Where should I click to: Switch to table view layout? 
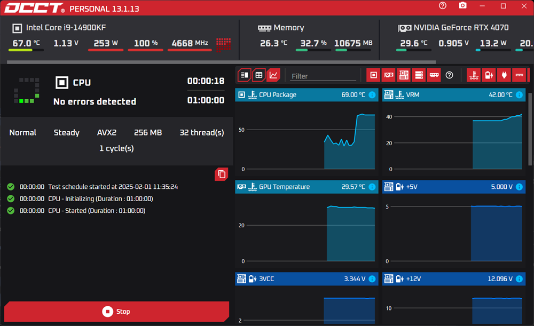[259, 75]
